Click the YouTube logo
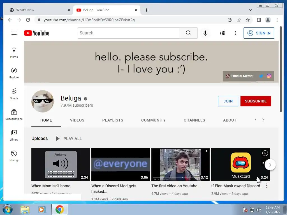 pos(37,33)
